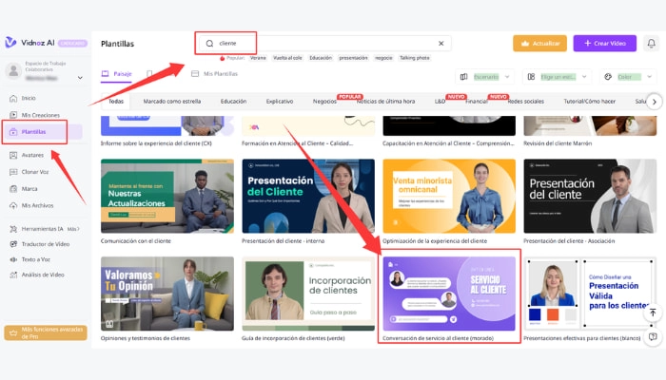Select the Negocios category tab
Viewport: 666px width, 380px height.
click(x=324, y=102)
